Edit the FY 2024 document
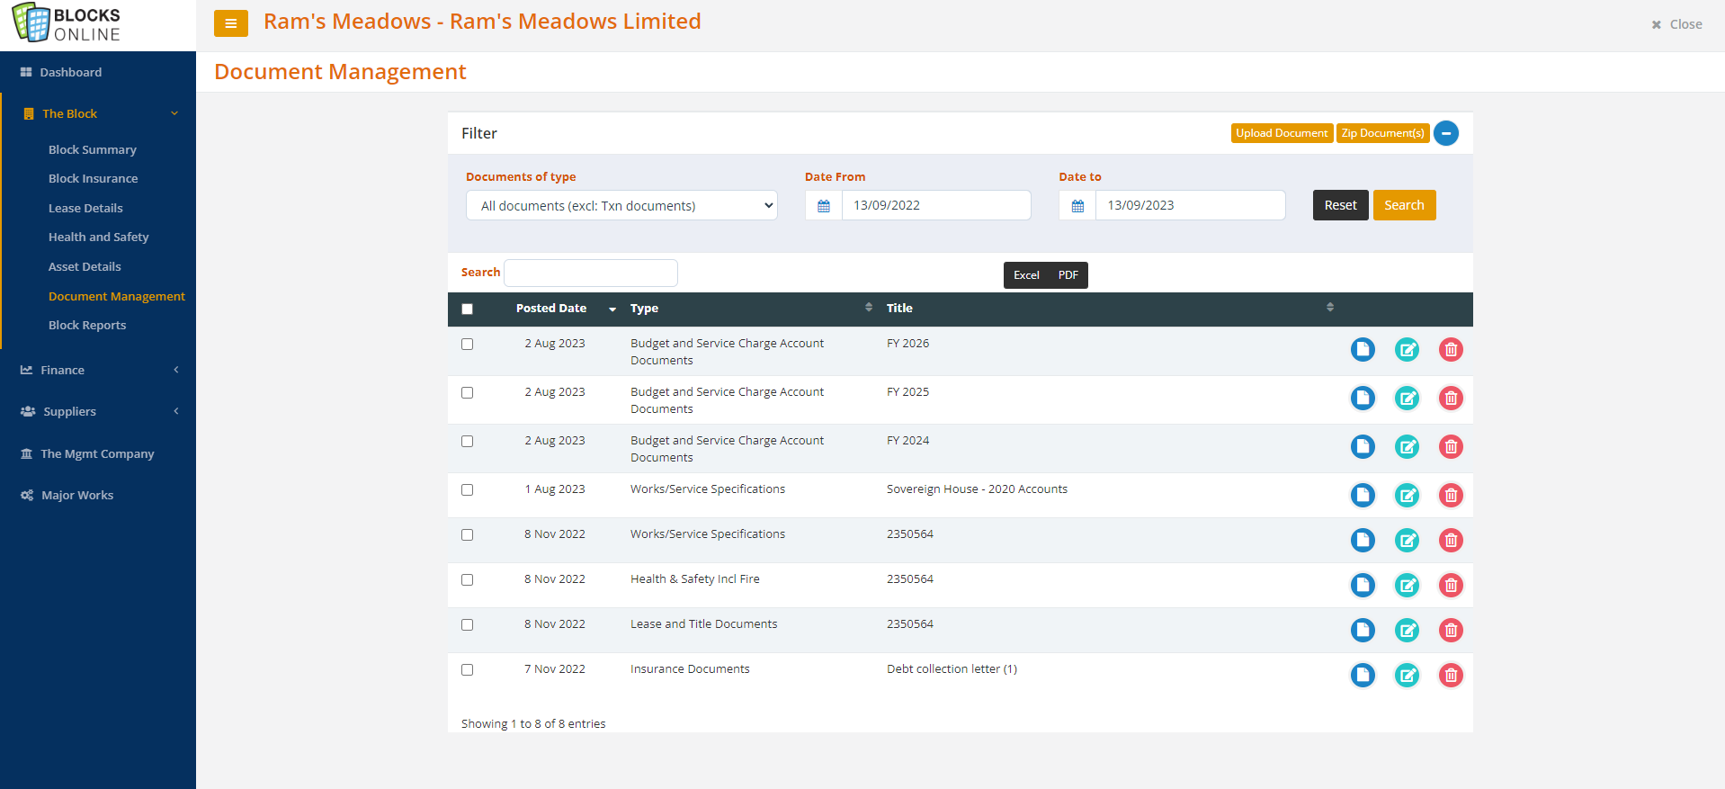Image resolution: width=1725 pixels, height=789 pixels. click(x=1407, y=446)
